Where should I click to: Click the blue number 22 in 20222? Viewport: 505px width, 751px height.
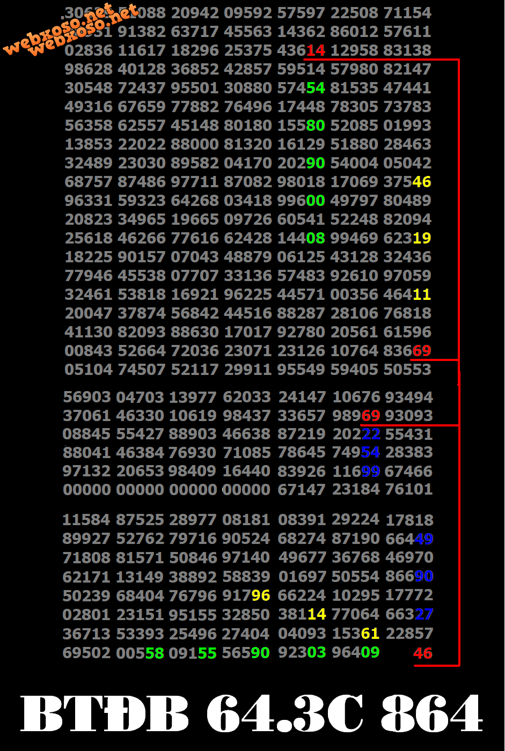370,434
